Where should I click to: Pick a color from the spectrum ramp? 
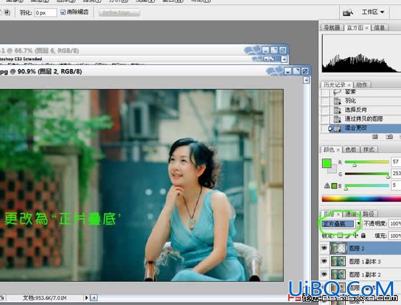pos(361,199)
